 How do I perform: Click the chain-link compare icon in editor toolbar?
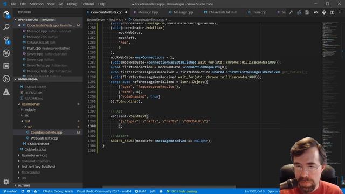click(x=299, y=12)
